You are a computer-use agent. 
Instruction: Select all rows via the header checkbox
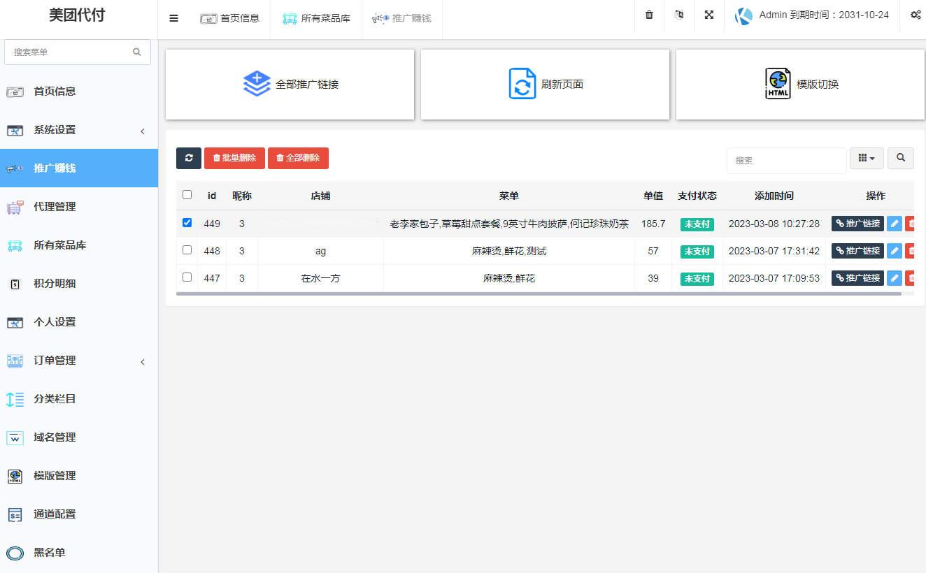187,195
